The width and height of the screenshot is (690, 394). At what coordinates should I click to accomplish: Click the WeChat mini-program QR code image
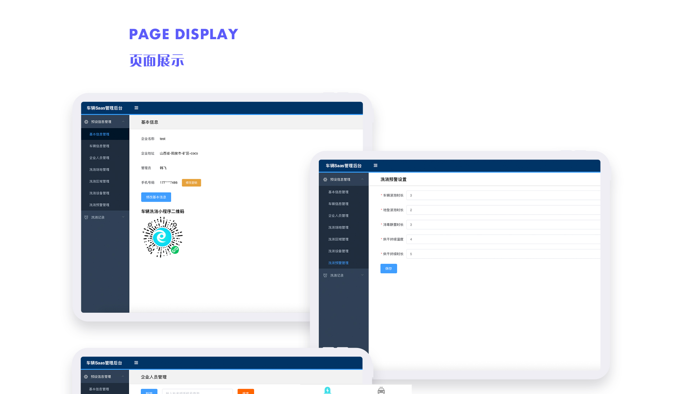162,237
